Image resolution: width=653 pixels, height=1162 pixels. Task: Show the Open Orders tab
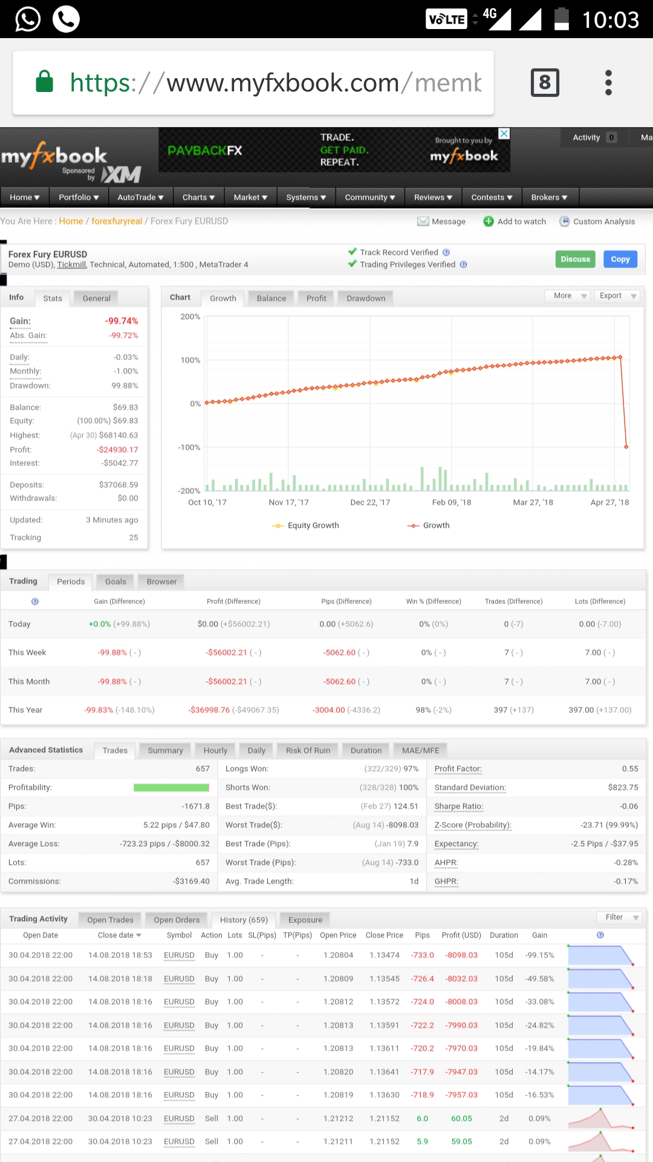tap(177, 920)
